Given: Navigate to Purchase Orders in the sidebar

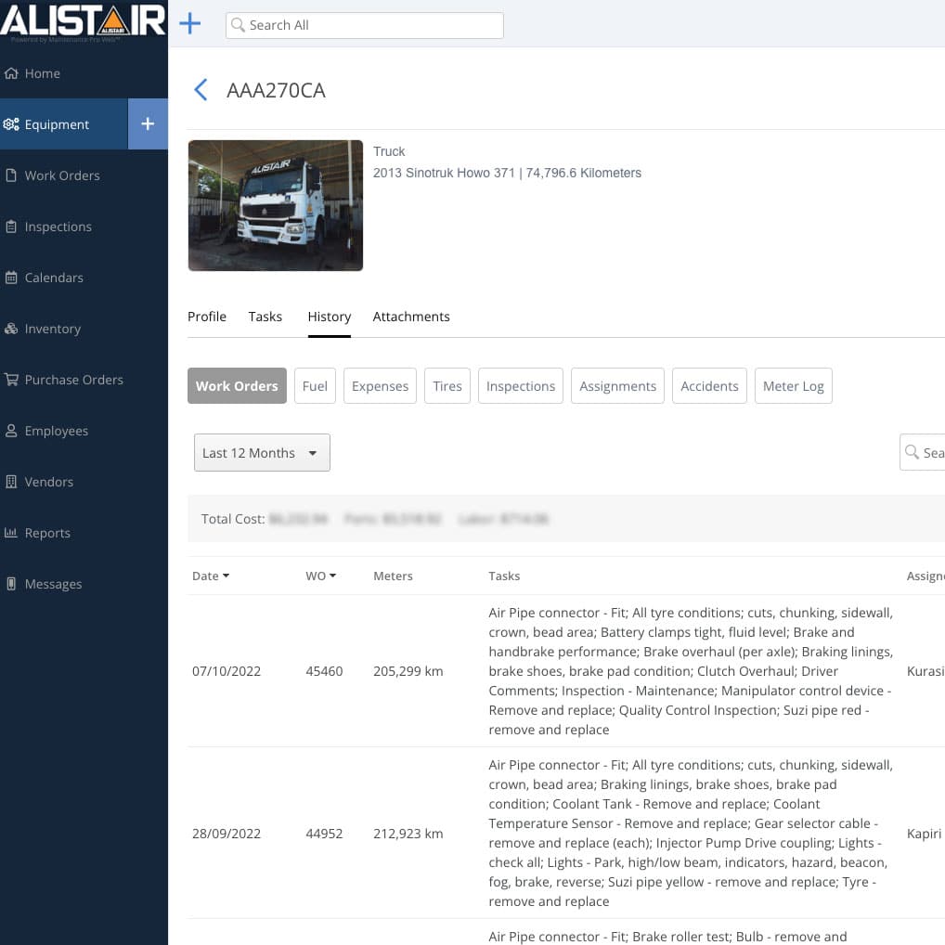Looking at the screenshot, I should tap(73, 380).
